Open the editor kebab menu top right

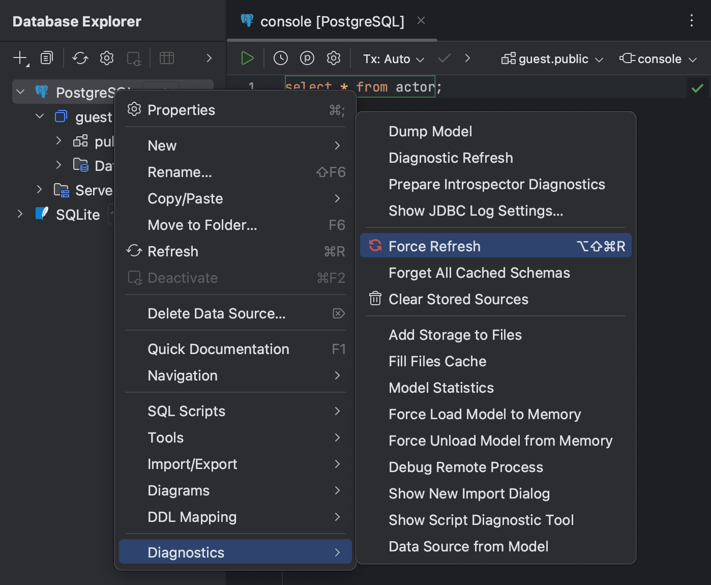[x=691, y=21]
